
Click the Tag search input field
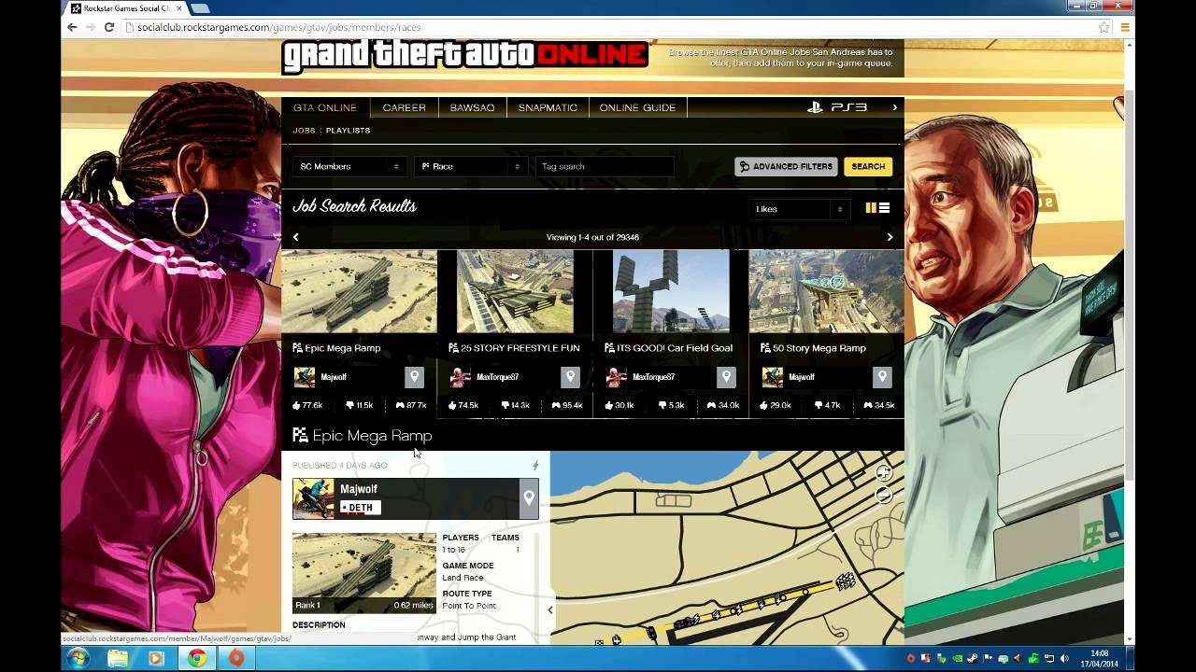tap(604, 166)
